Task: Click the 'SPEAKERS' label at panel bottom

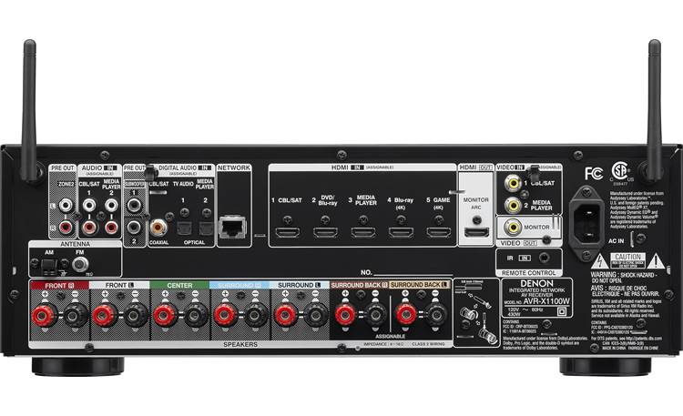Action: [240, 345]
